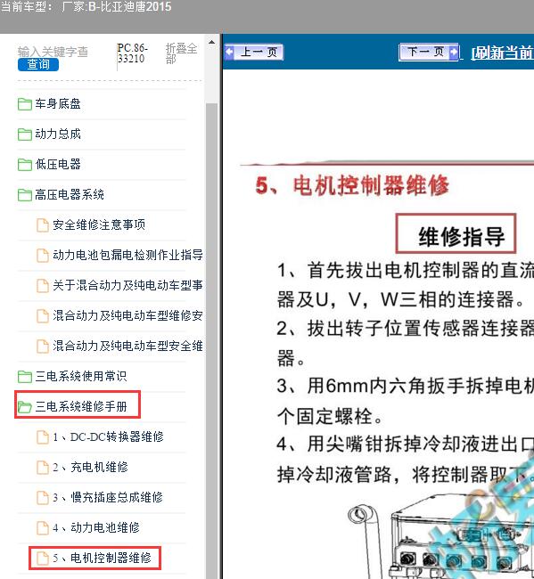Click document icon beside 1、DC-DC转换器维修

point(43,437)
